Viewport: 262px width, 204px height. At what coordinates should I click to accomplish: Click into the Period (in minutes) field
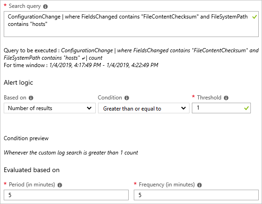coord(66,195)
